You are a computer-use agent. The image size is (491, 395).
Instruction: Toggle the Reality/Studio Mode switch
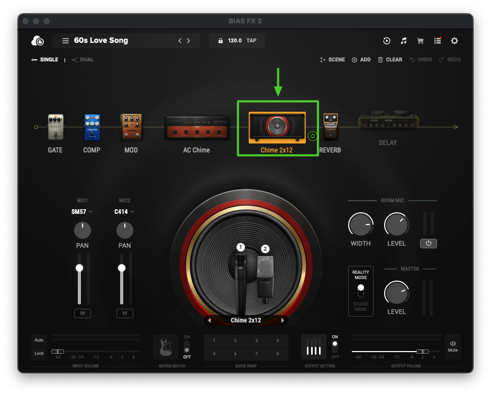[x=361, y=290]
